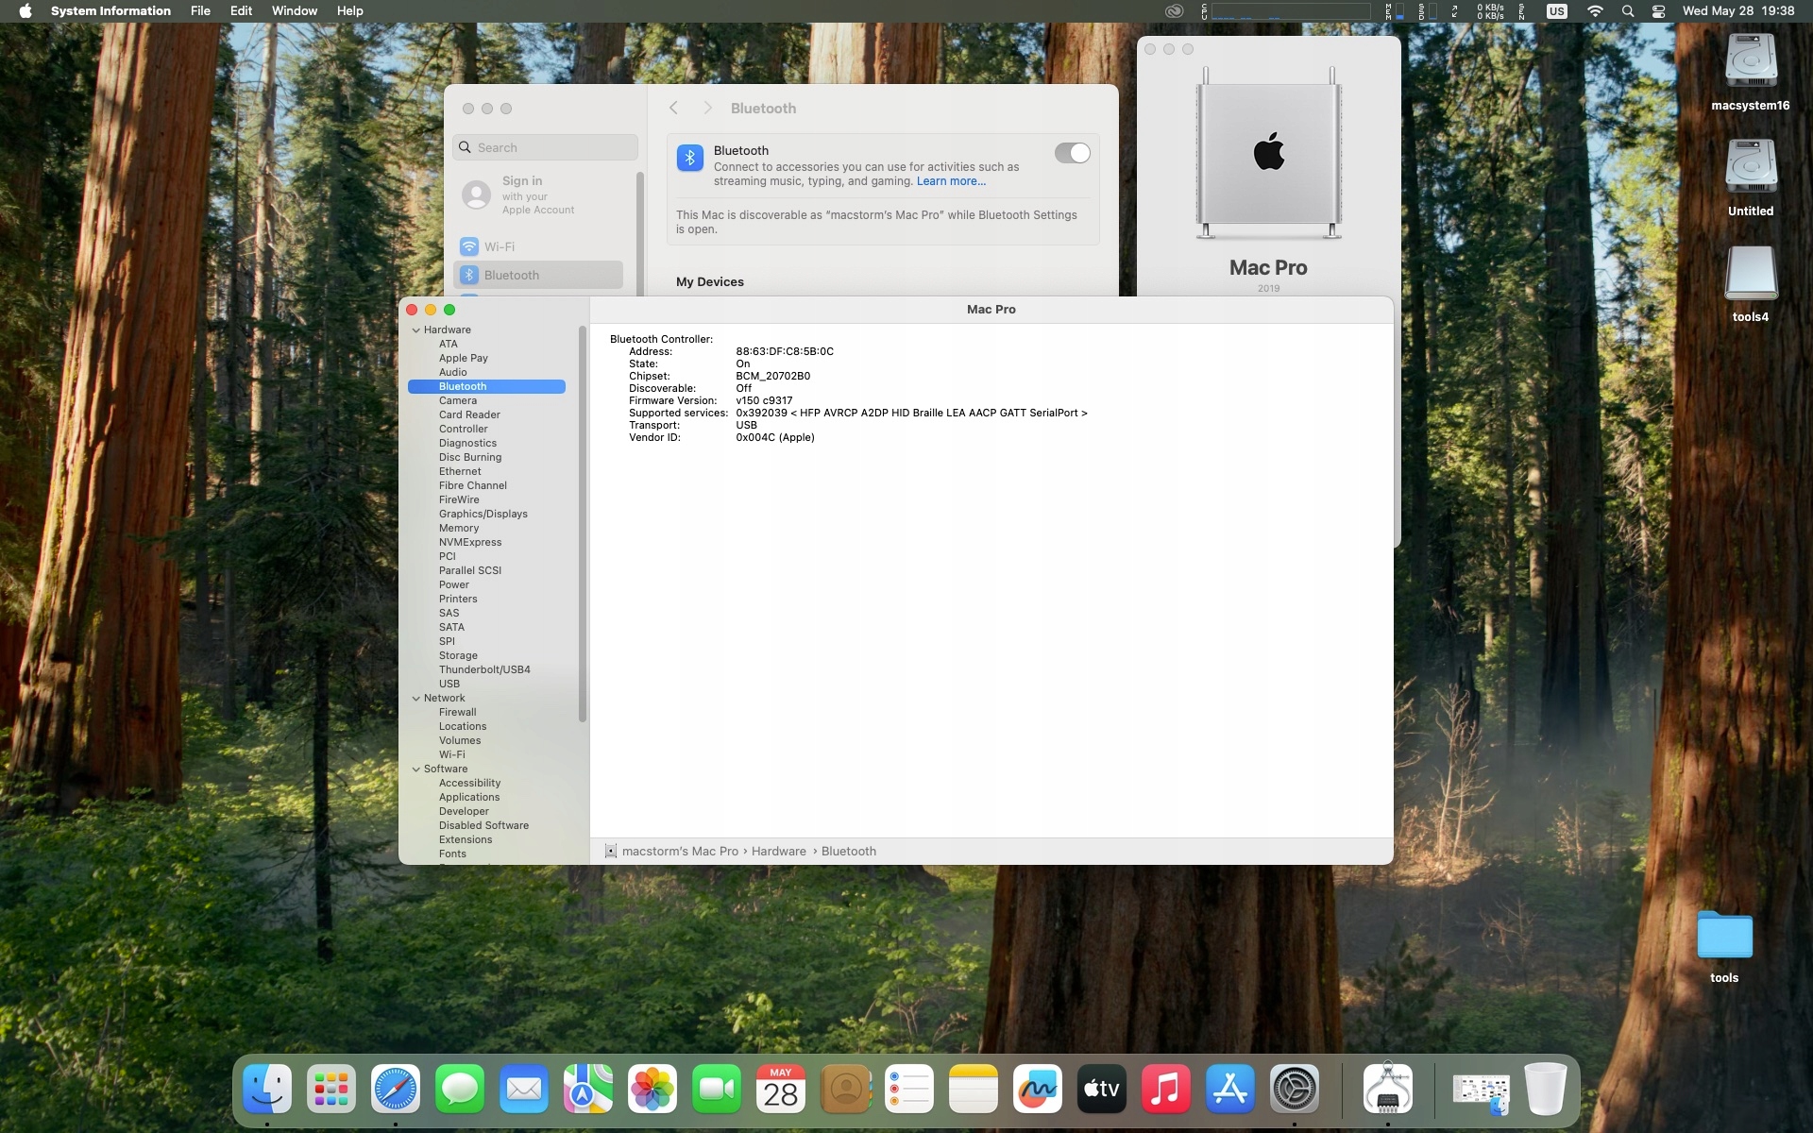1813x1133 pixels.
Task: Select Bluetooth in Settings sidebar
Action: [539, 275]
